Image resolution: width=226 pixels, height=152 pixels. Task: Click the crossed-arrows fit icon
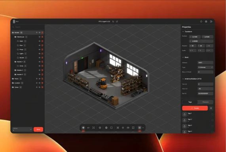(x=118, y=128)
